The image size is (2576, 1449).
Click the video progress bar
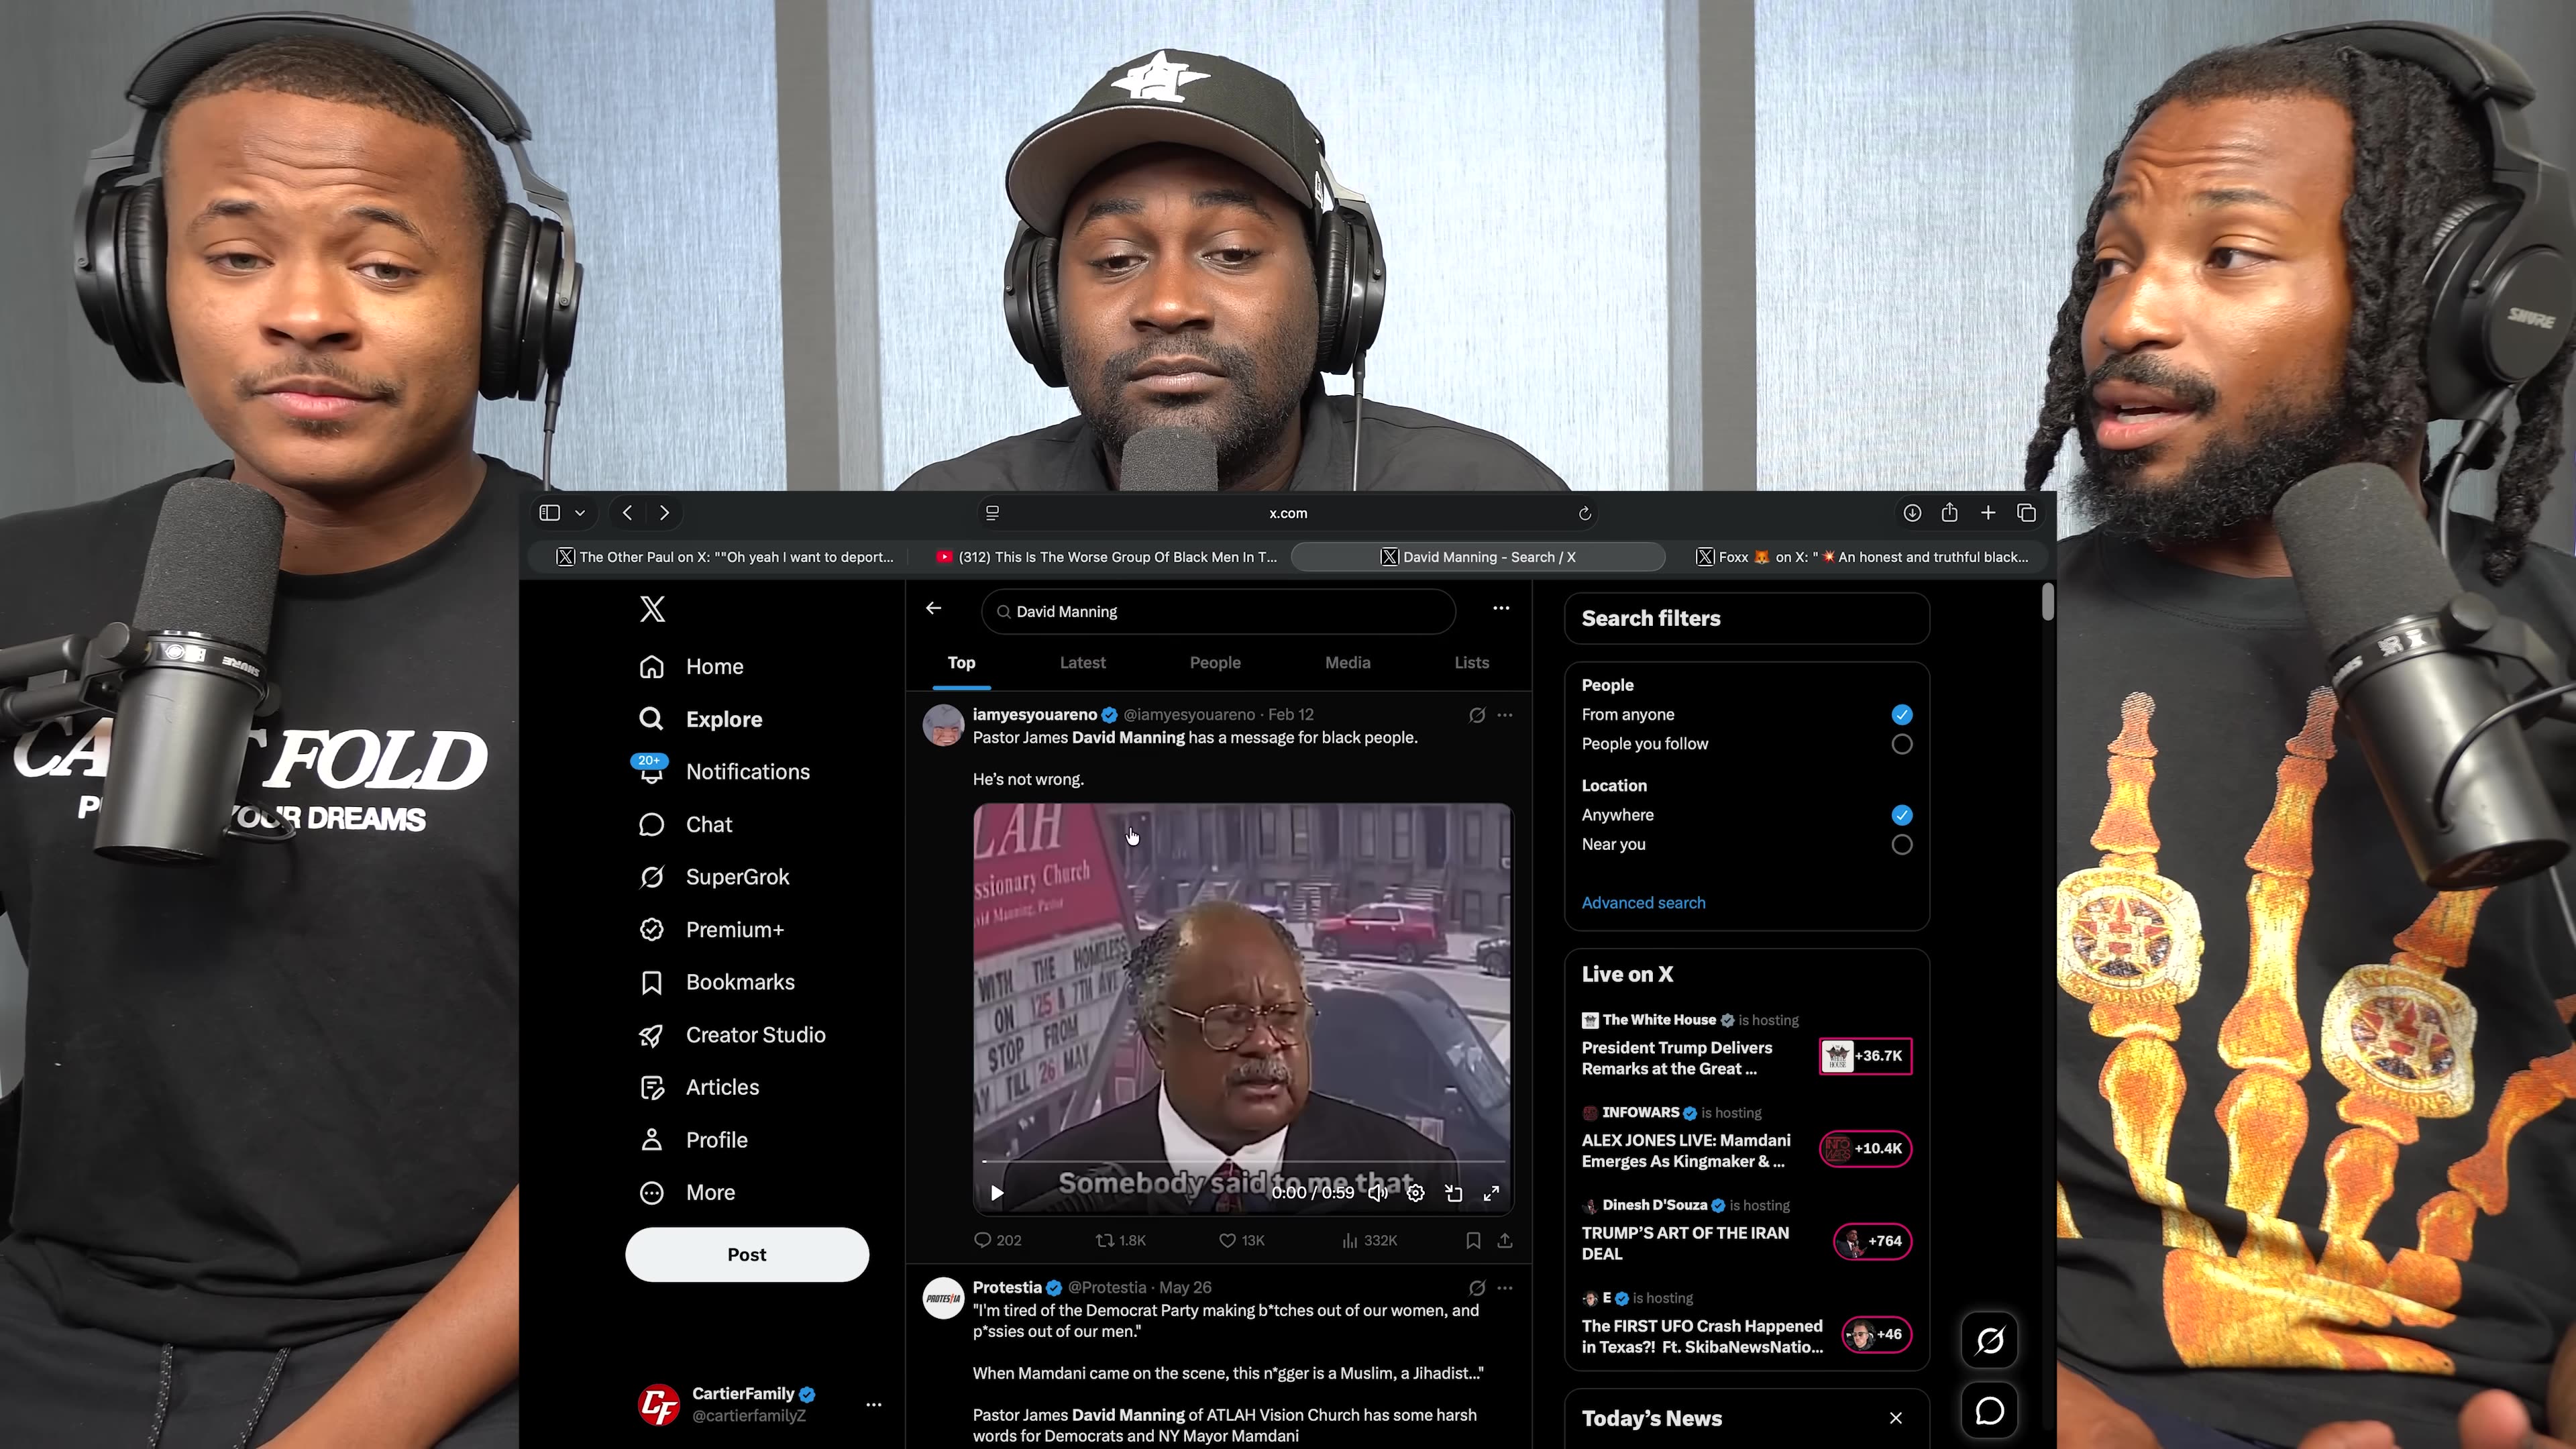[1243, 1161]
